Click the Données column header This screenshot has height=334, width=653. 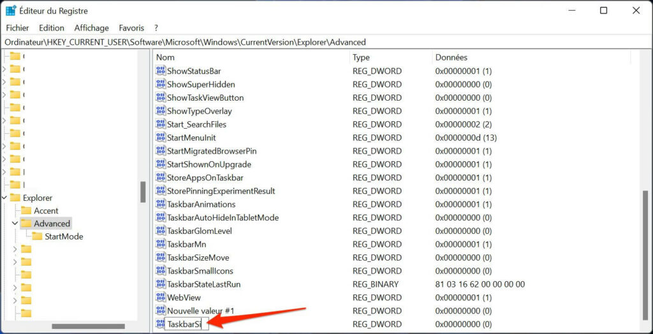[451, 57]
